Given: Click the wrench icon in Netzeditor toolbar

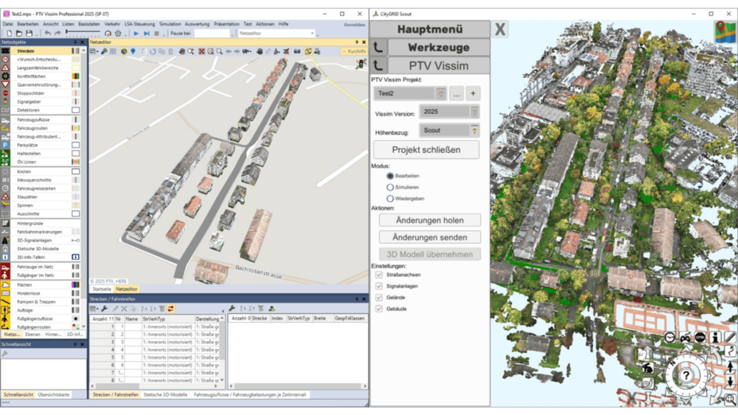Looking at the screenshot, I should pyautogui.click(x=104, y=51).
